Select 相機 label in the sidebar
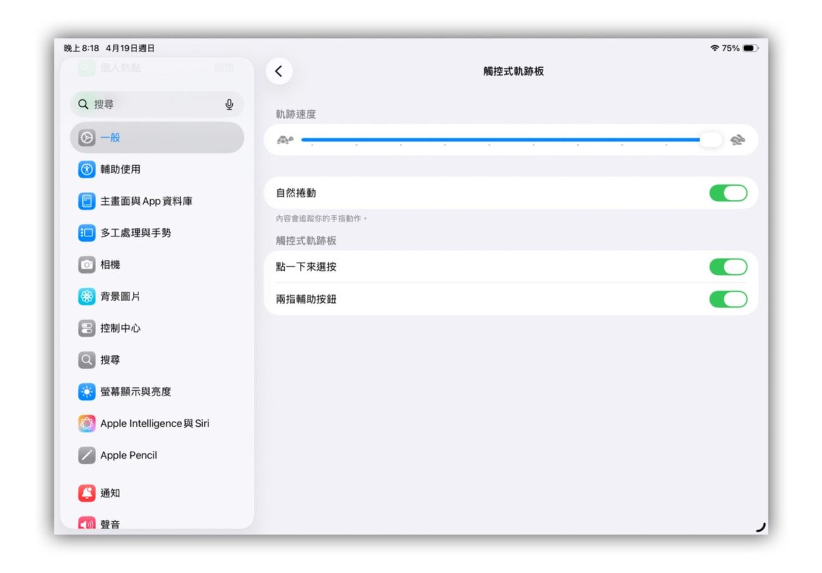Image resolution: width=822 pixels, height=573 pixels. [x=110, y=265]
